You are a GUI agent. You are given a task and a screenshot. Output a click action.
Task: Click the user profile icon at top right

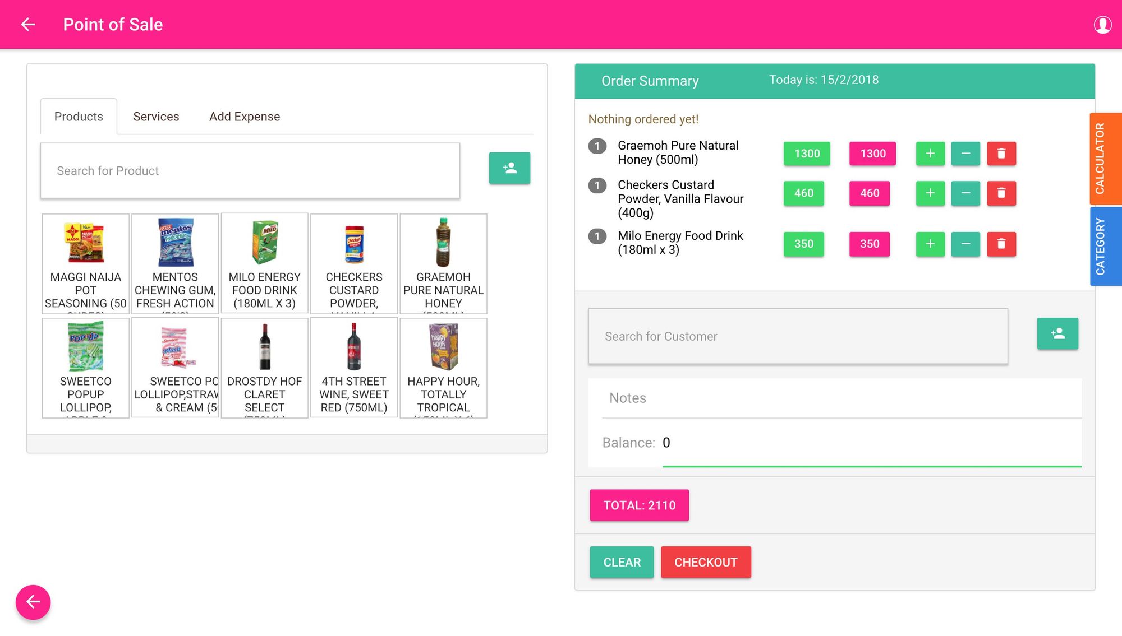tap(1102, 25)
